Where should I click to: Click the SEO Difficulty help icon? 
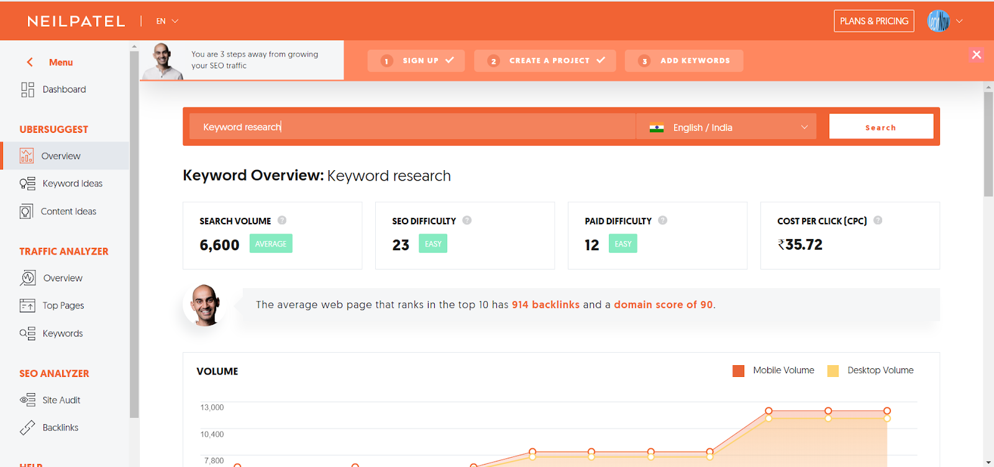(x=467, y=220)
